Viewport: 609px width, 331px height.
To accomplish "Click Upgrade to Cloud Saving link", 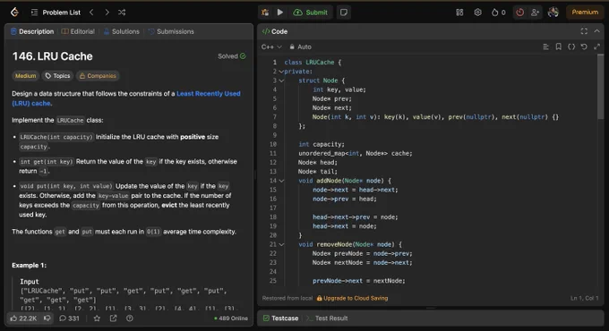I will tap(352, 299).
